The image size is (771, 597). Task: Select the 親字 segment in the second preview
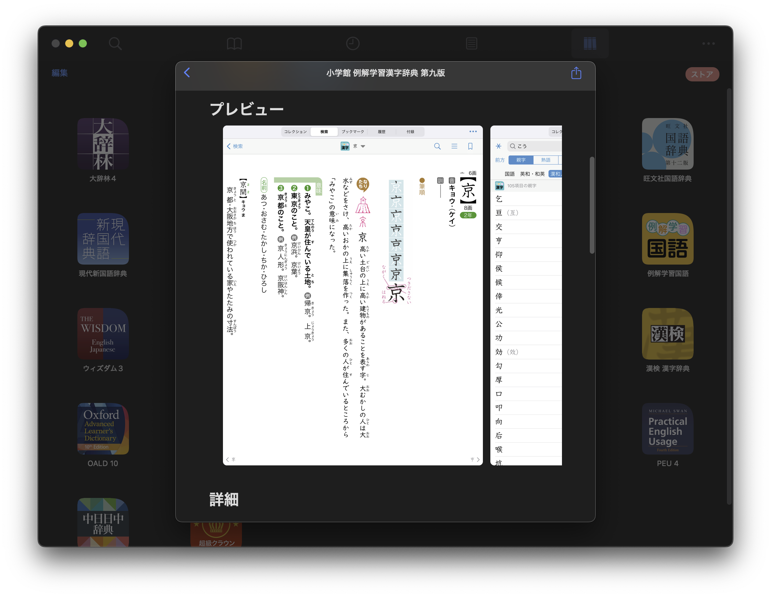pyautogui.click(x=521, y=160)
